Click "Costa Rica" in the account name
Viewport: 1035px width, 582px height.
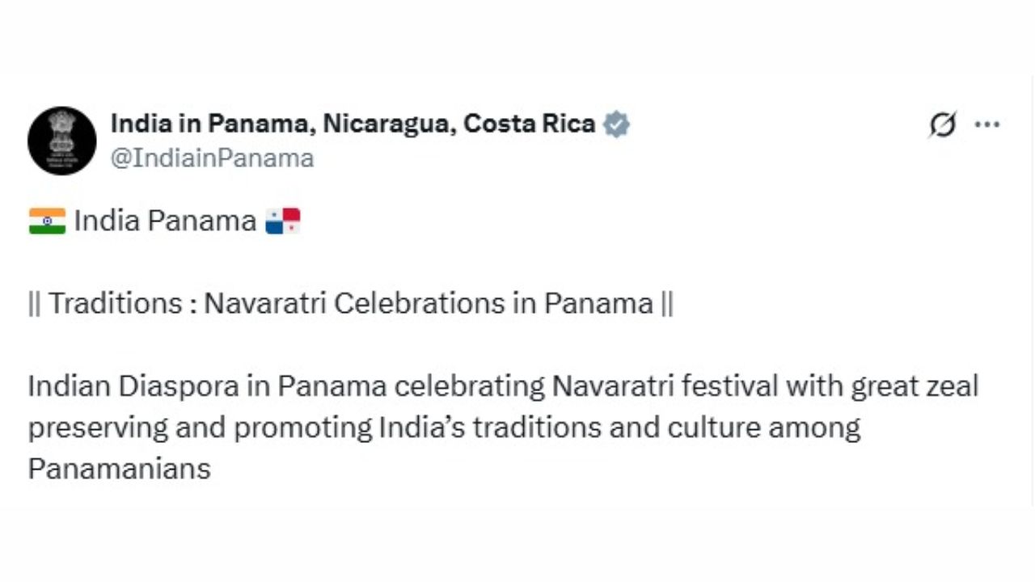coord(530,124)
